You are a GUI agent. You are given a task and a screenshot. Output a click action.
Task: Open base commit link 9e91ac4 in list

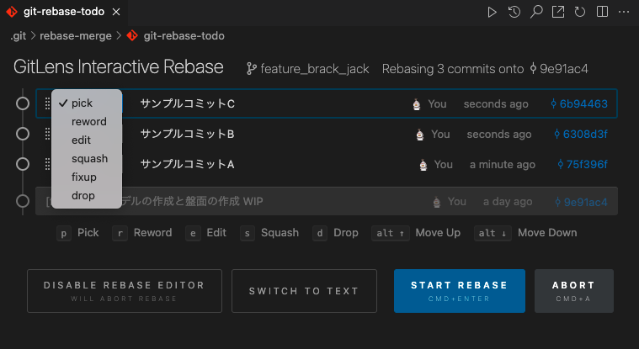(581, 202)
